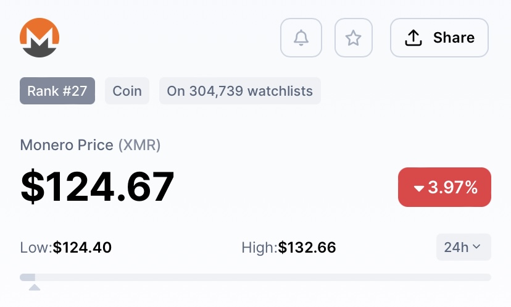Screen dimensions: 511x307
Task: Click the Low $124.40 value
Action: (x=82, y=248)
